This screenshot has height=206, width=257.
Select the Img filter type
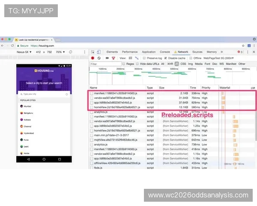(191, 64)
